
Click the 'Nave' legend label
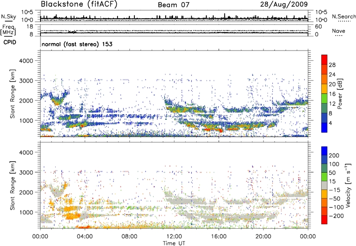(339, 31)
